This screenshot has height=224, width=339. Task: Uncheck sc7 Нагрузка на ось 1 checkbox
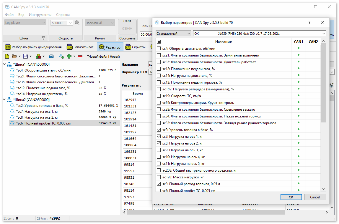pyautogui.click(x=159, y=137)
